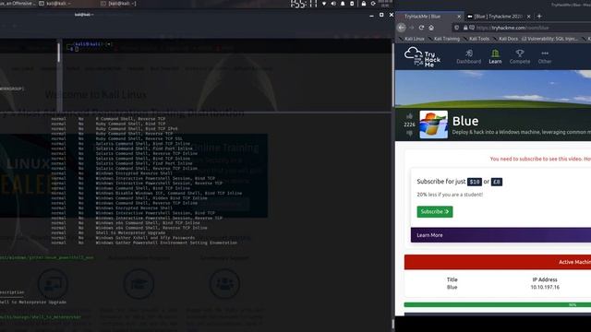Image resolution: width=591 pixels, height=332 pixels.
Task: Open the network icon in top panel
Action: point(324,4)
